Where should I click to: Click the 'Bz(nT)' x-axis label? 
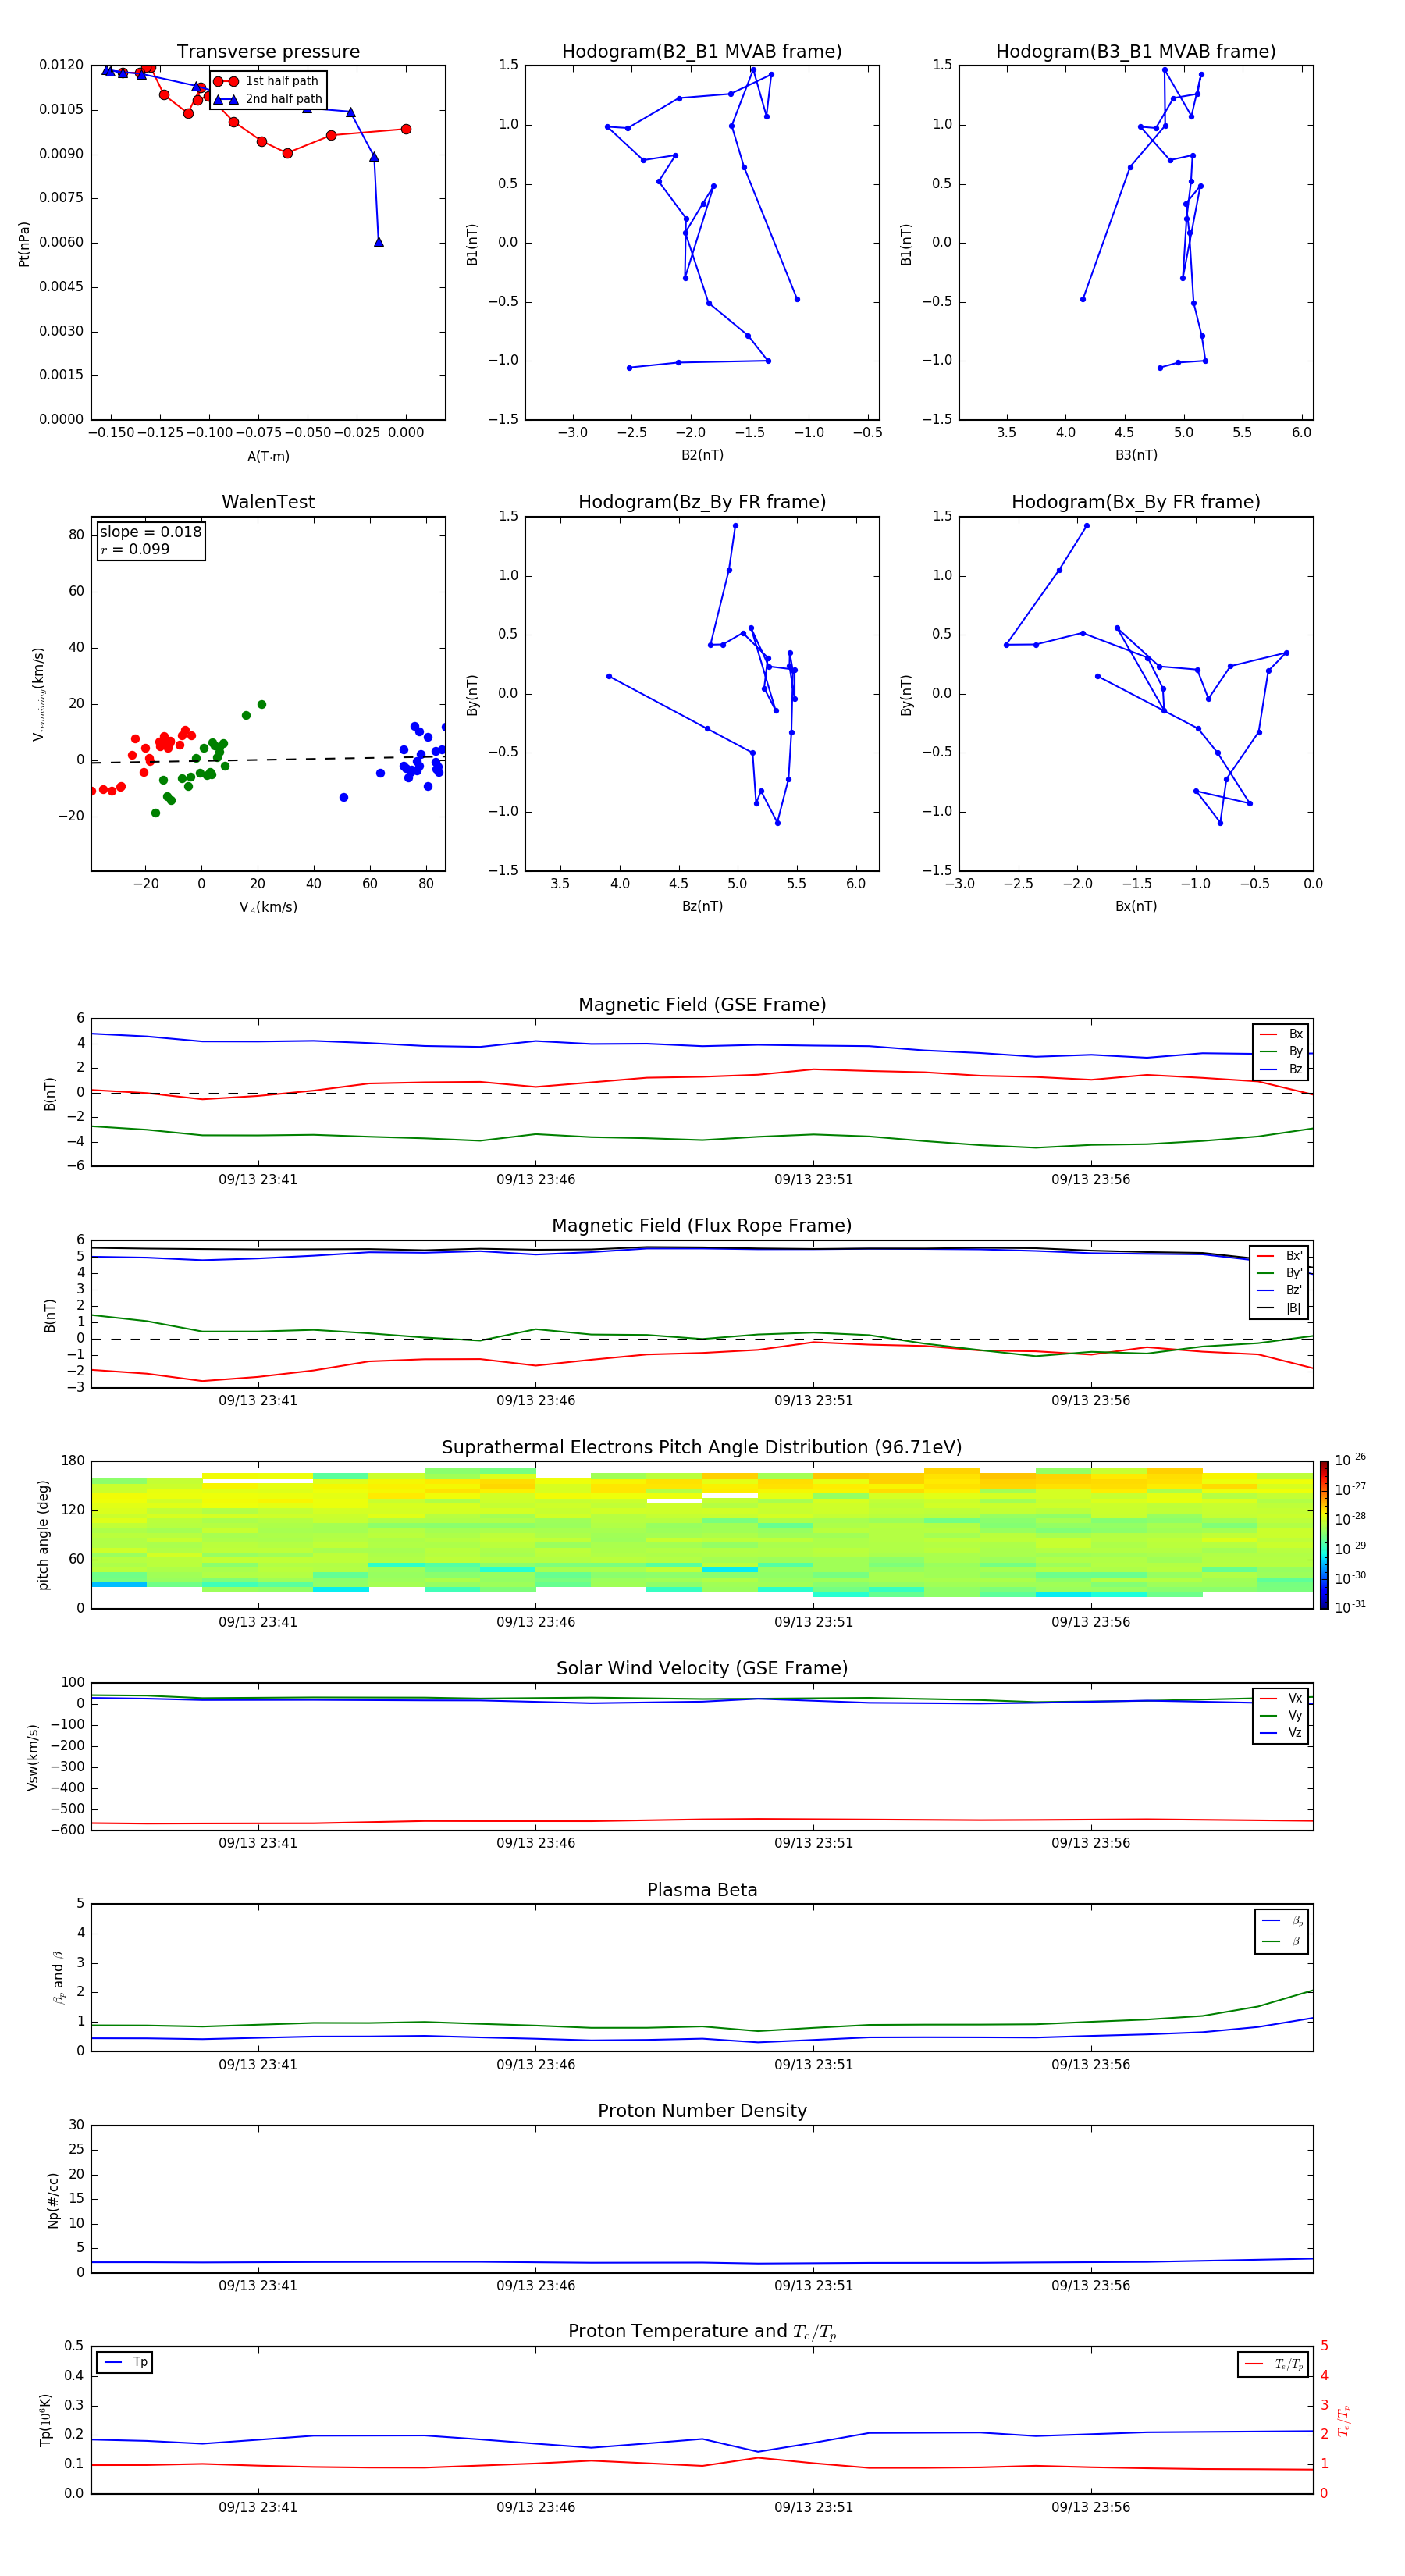coord(702,906)
